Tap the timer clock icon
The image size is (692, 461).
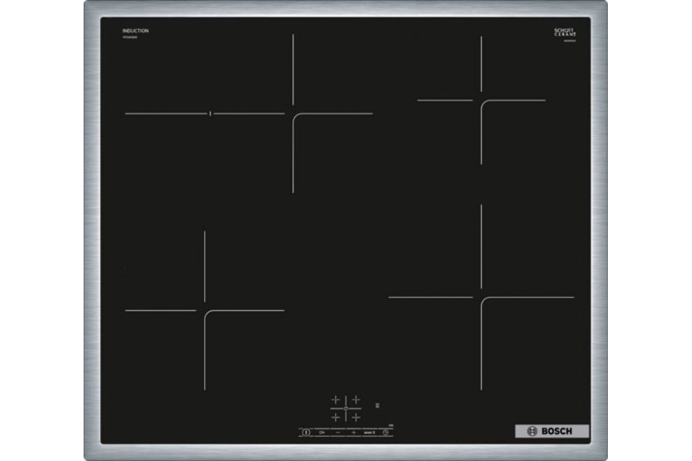pos(385,432)
